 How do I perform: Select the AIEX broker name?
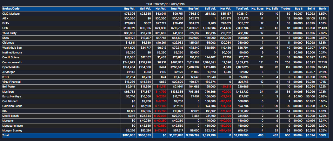5,18
